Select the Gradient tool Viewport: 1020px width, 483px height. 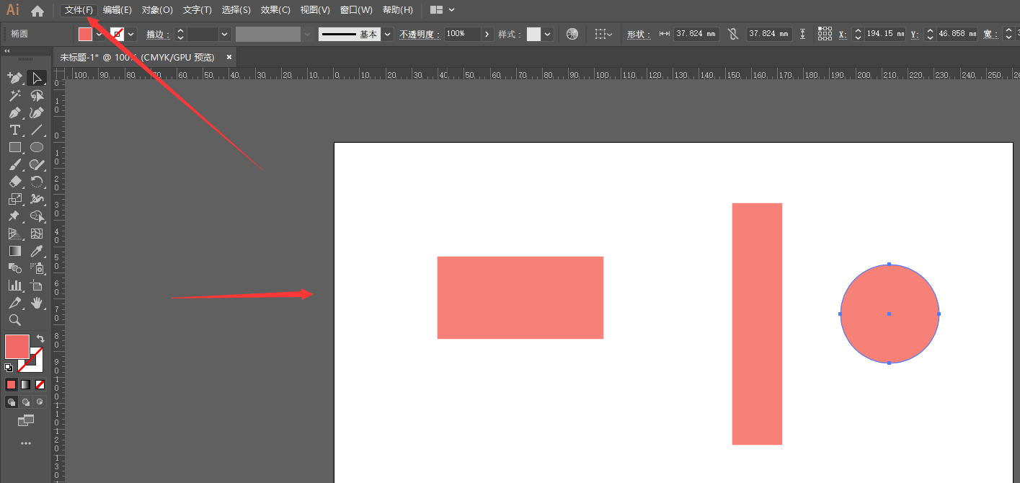click(14, 251)
